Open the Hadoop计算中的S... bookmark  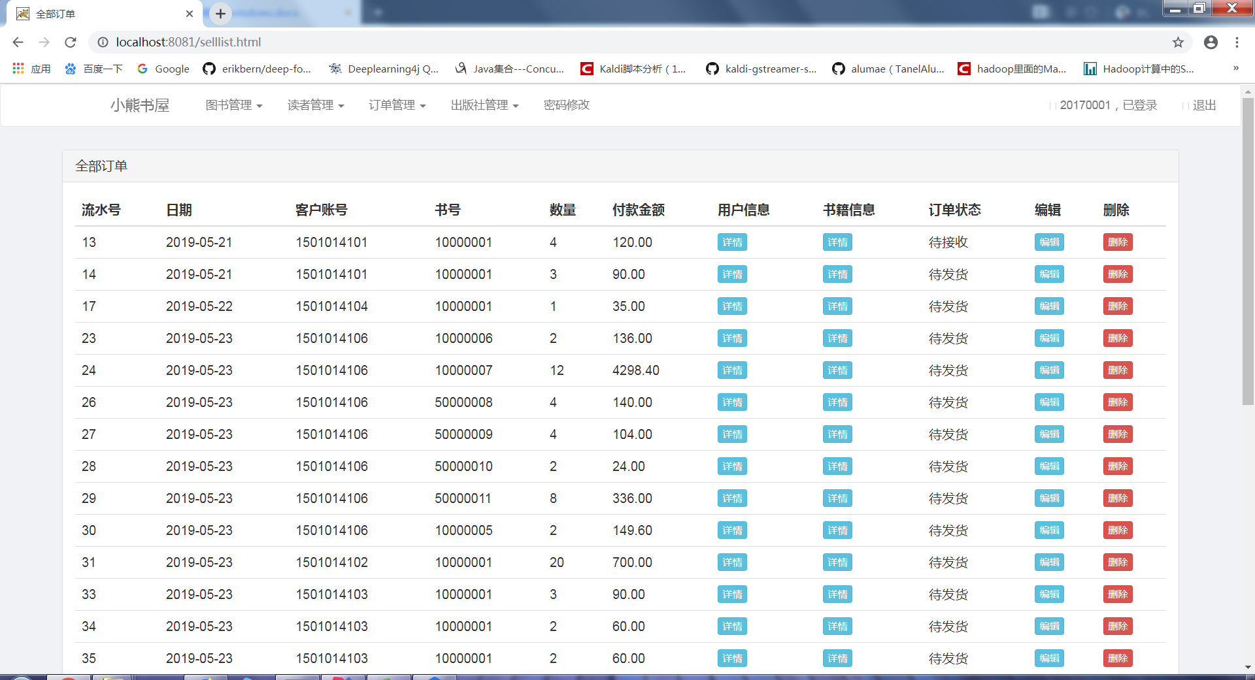pyautogui.click(x=1139, y=69)
